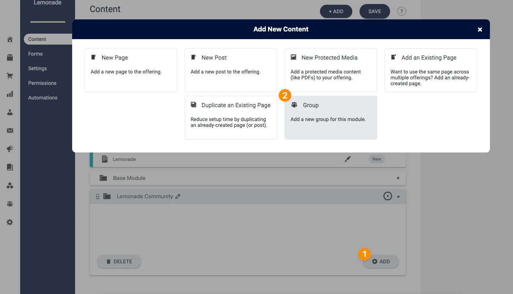
Task: Open the shopping cart icon in sidebar
Action: pos(10,76)
